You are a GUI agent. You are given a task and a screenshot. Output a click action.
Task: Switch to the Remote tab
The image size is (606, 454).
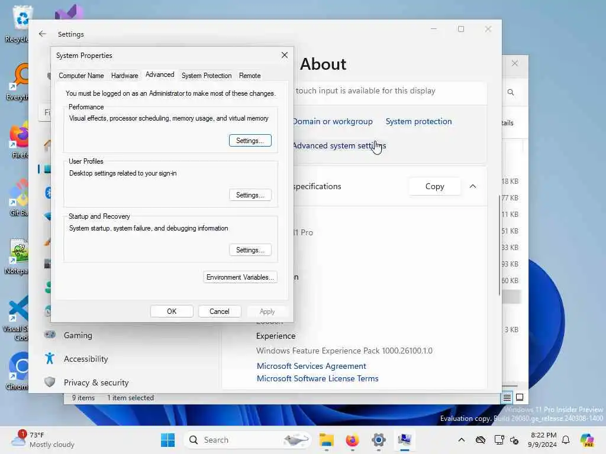250,76
